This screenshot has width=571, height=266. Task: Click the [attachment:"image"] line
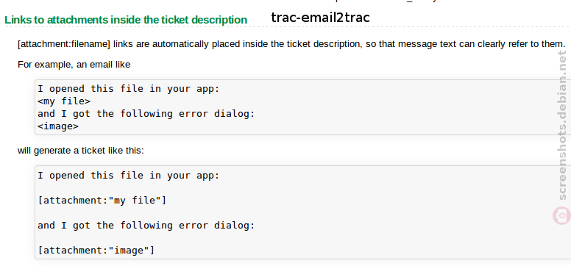click(96, 251)
